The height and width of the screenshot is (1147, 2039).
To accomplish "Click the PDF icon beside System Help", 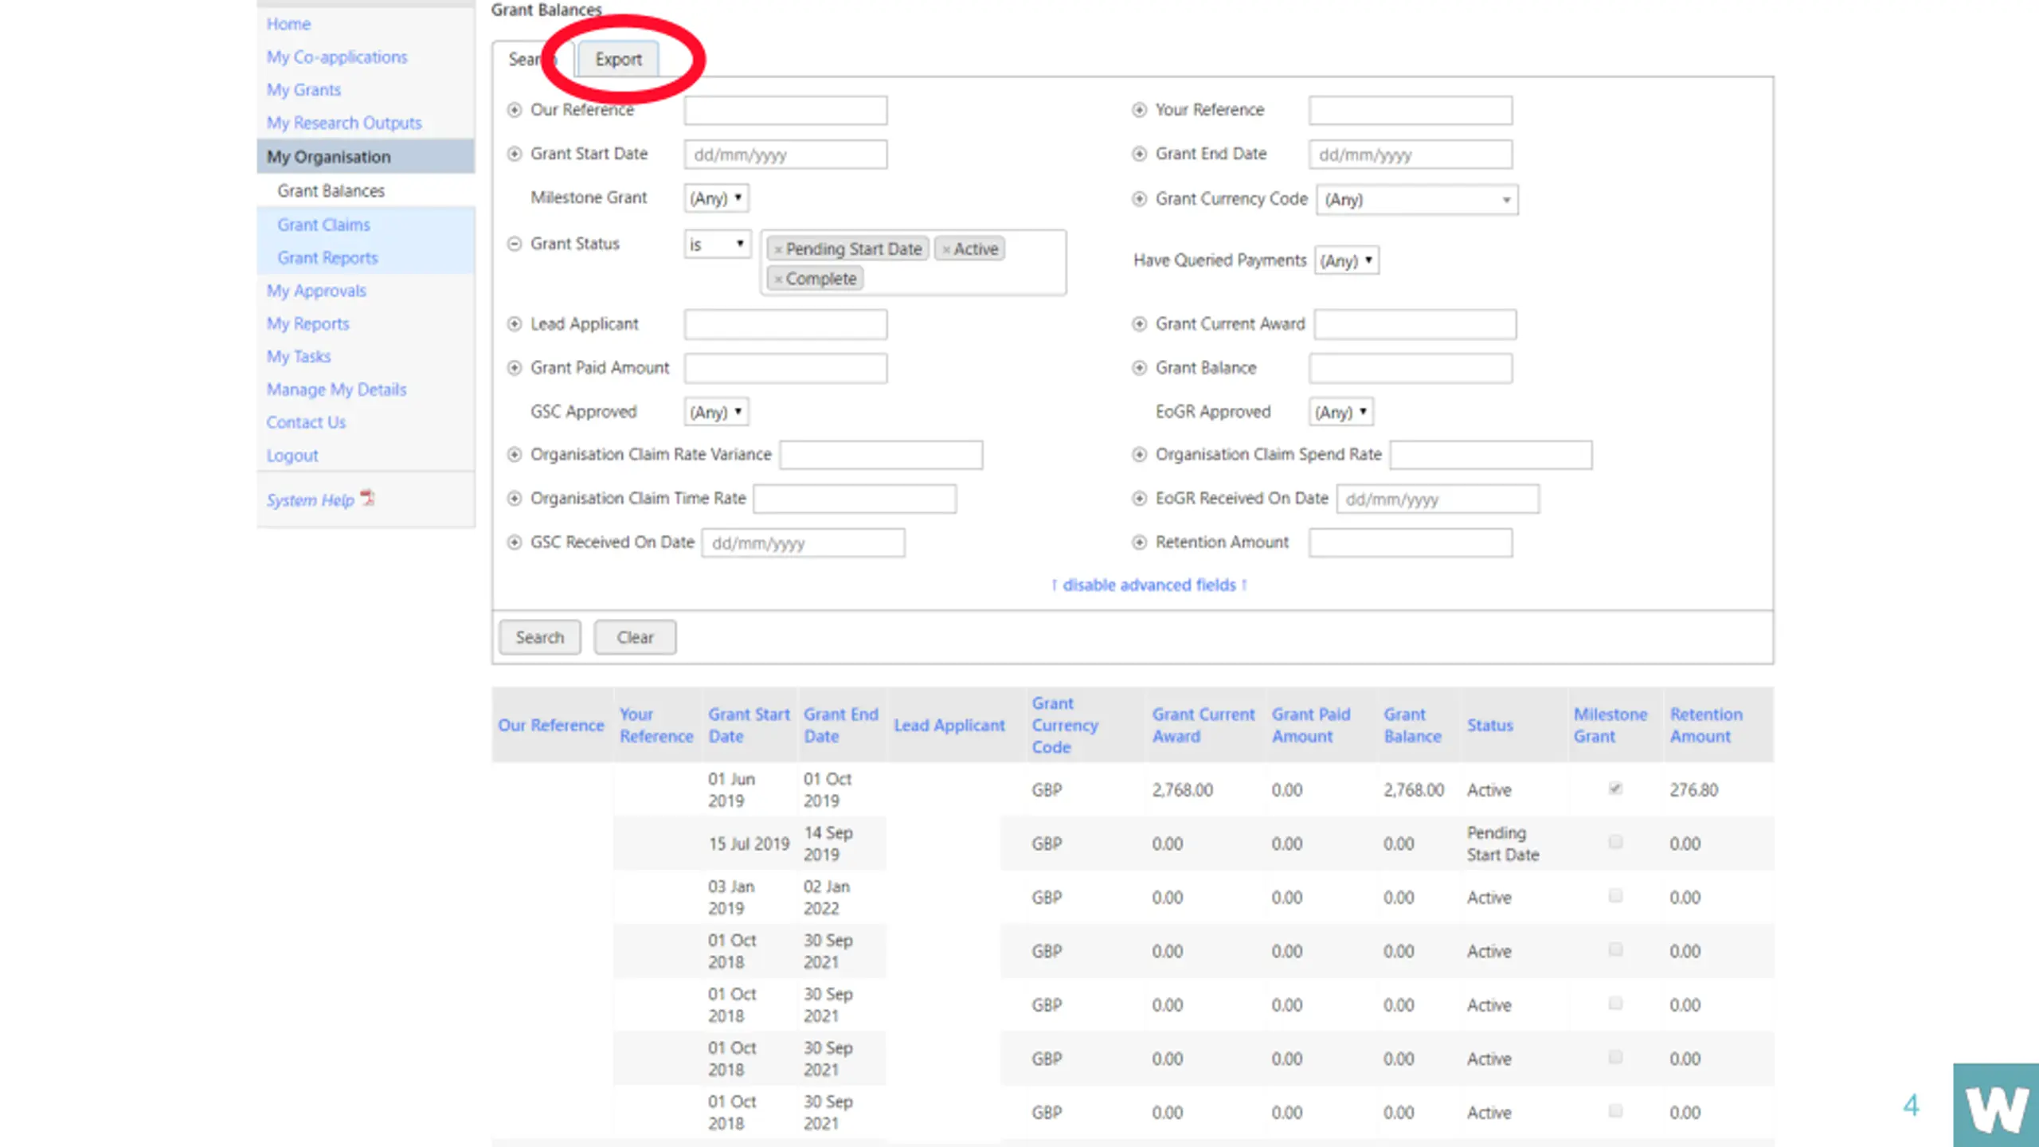I will pos(367,498).
